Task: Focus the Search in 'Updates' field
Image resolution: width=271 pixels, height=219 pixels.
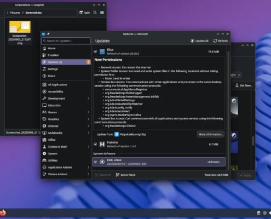Action: coord(66,41)
